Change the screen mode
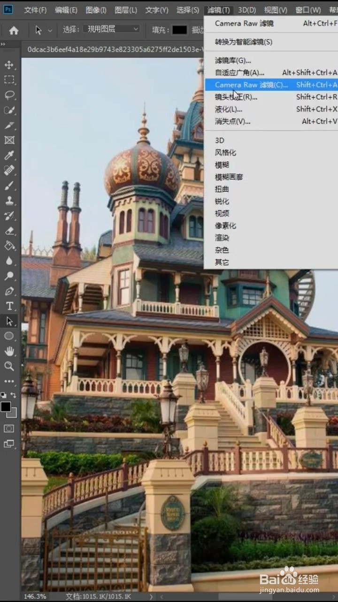The width and height of the screenshot is (338, 602). pyautogui.click(x=9, y=444)
